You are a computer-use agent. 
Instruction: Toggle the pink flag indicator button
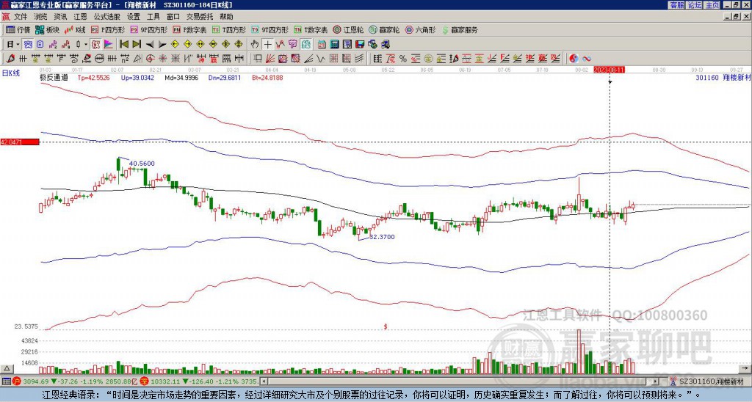[x=109, y=45]
